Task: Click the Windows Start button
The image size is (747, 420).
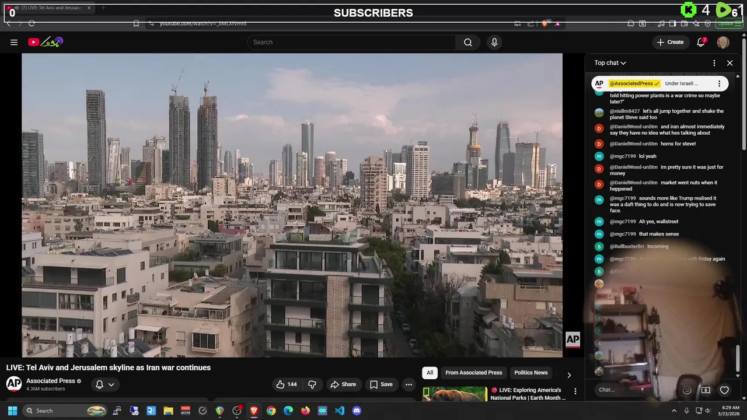Action: click(x=12, y=411)
